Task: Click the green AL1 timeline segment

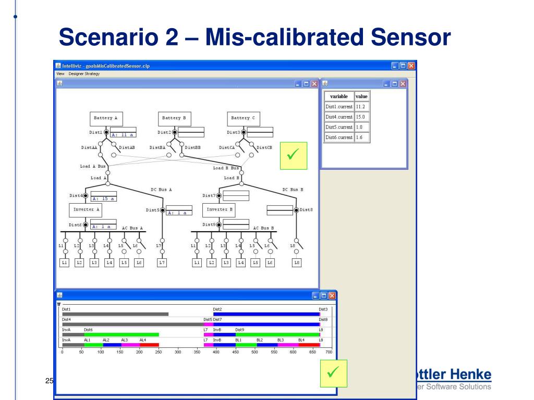Action: coord(93,345)
